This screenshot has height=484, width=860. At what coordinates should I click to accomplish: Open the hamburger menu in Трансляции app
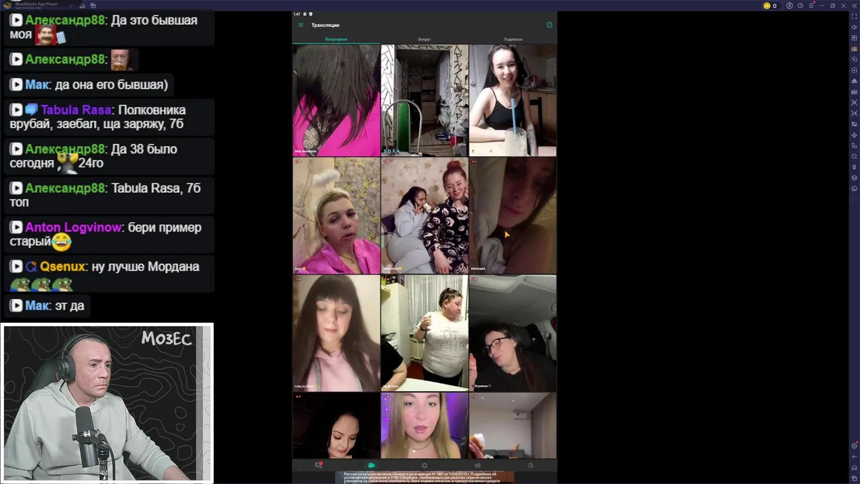click(x=300, y=25)
